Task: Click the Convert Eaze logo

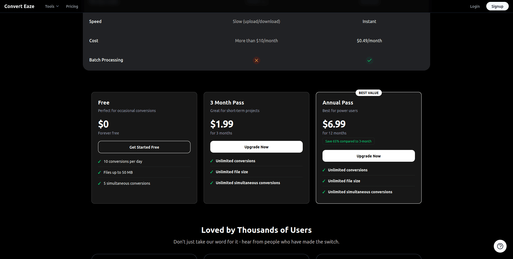Action: pyautogui.click(x=19, y=6)
